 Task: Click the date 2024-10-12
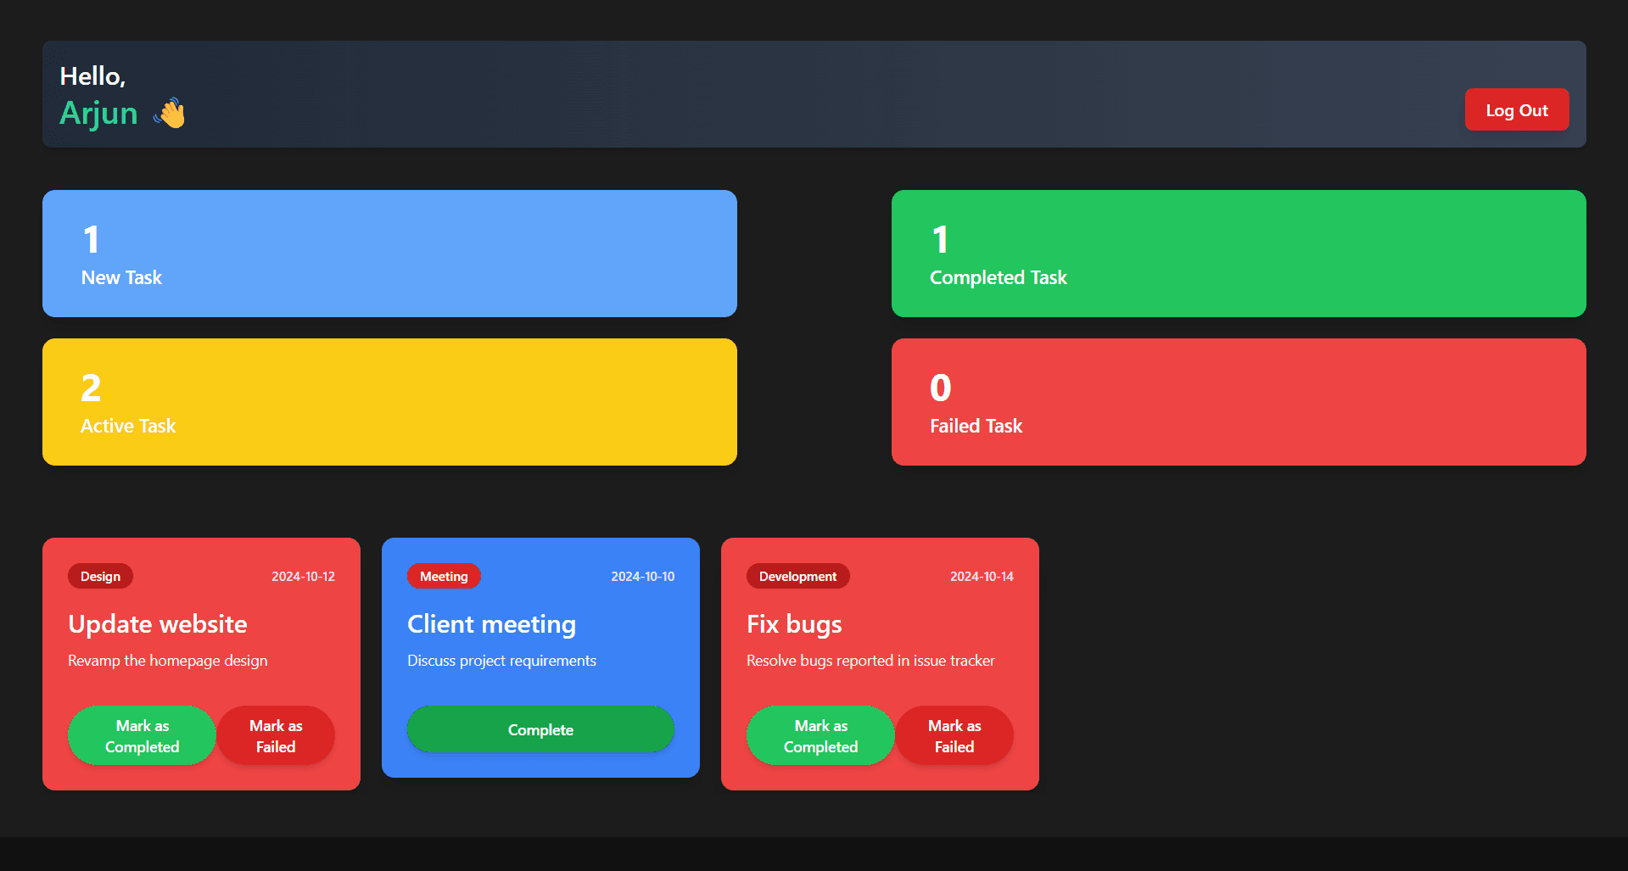point(303,576)
